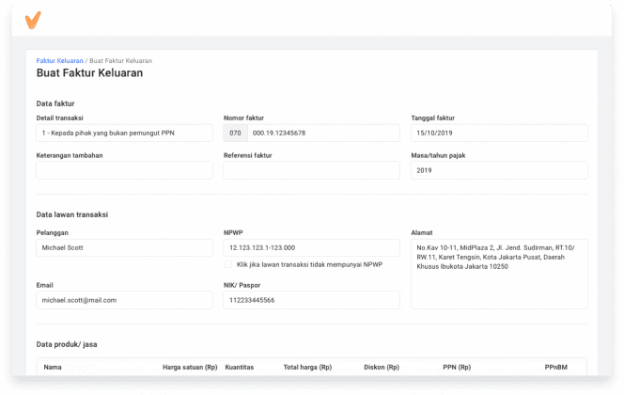Click the Diskon (Rp) column header
The image size is (624, 395).
tap(381, 367)
